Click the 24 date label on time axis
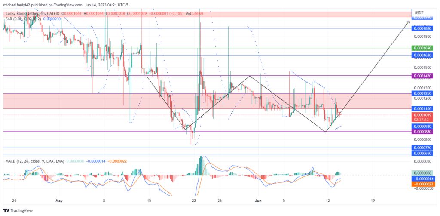 pos(15,201)
